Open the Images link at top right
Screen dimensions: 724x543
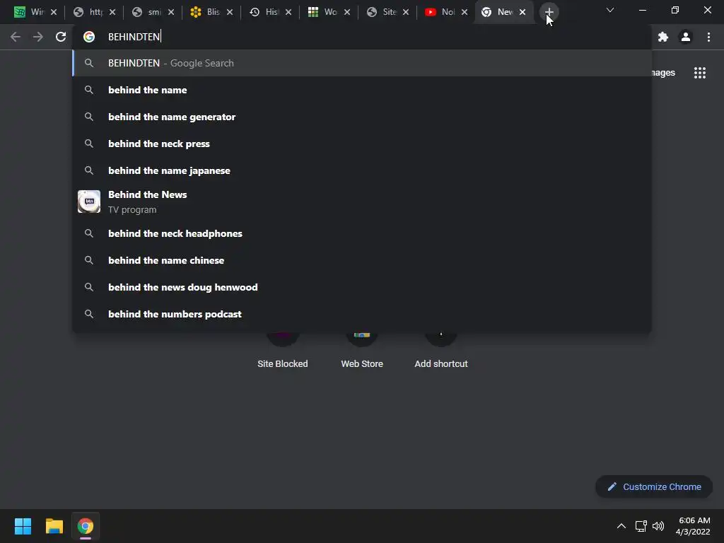[x=663, y=73]
